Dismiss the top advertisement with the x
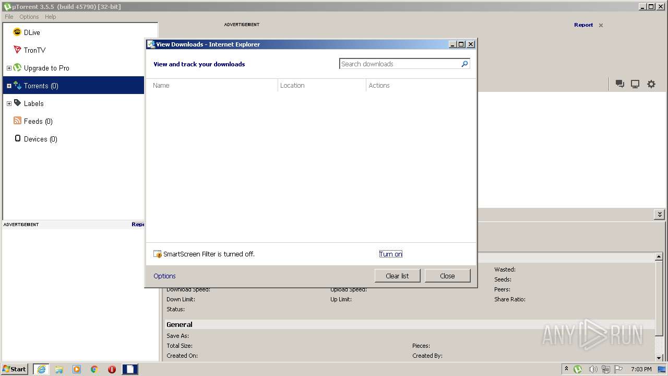 601,25
